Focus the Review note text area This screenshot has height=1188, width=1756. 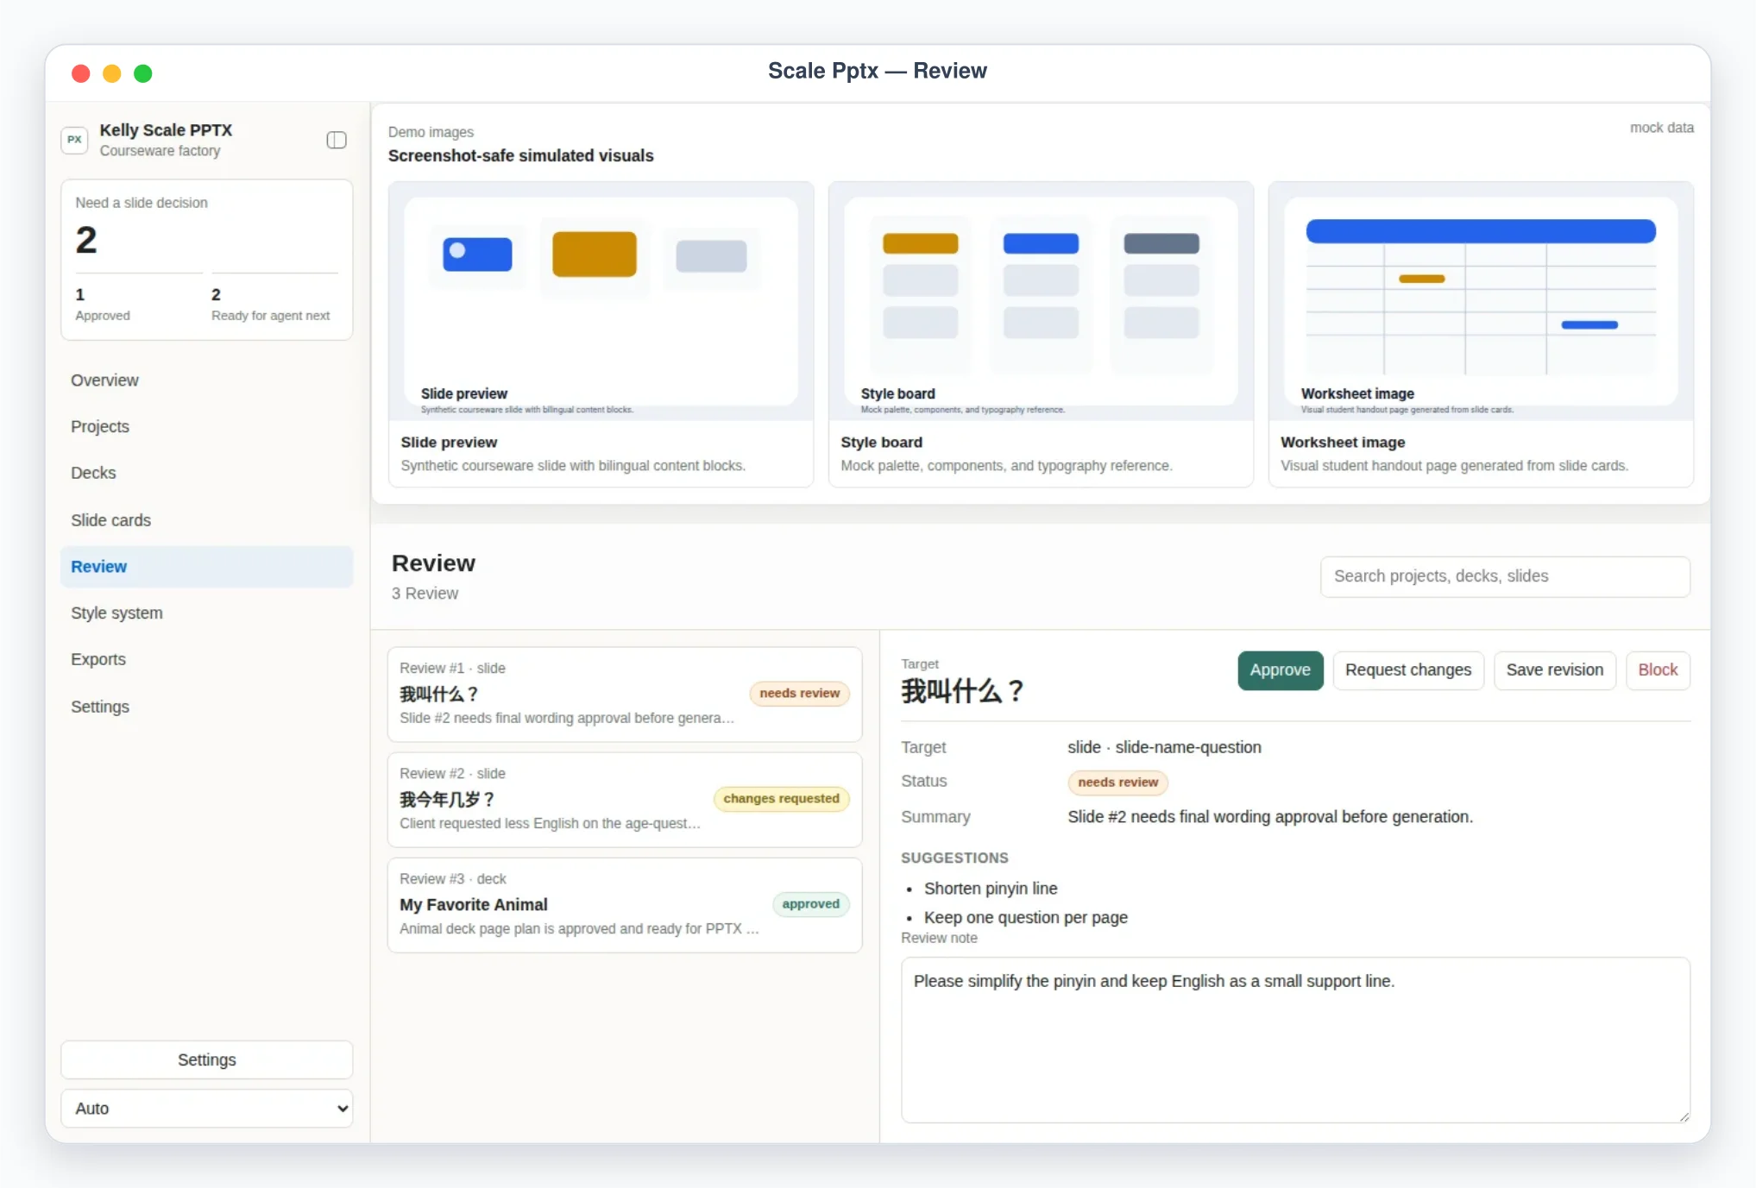pyautogui.click(x=1295, y=1040)
